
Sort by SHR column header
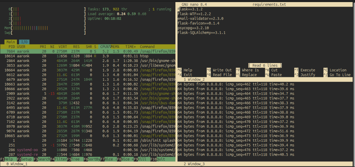pos(89,47)
